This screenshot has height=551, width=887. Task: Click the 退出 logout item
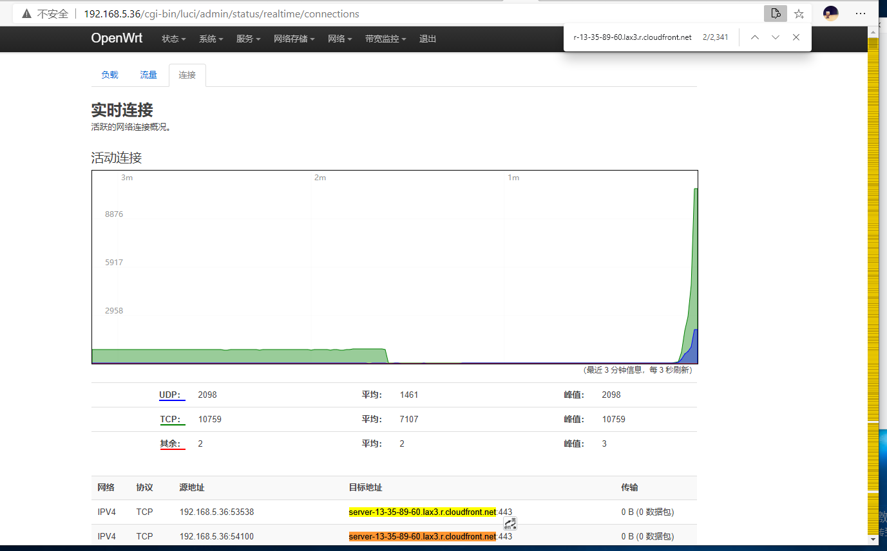click(x=427, y=39)
